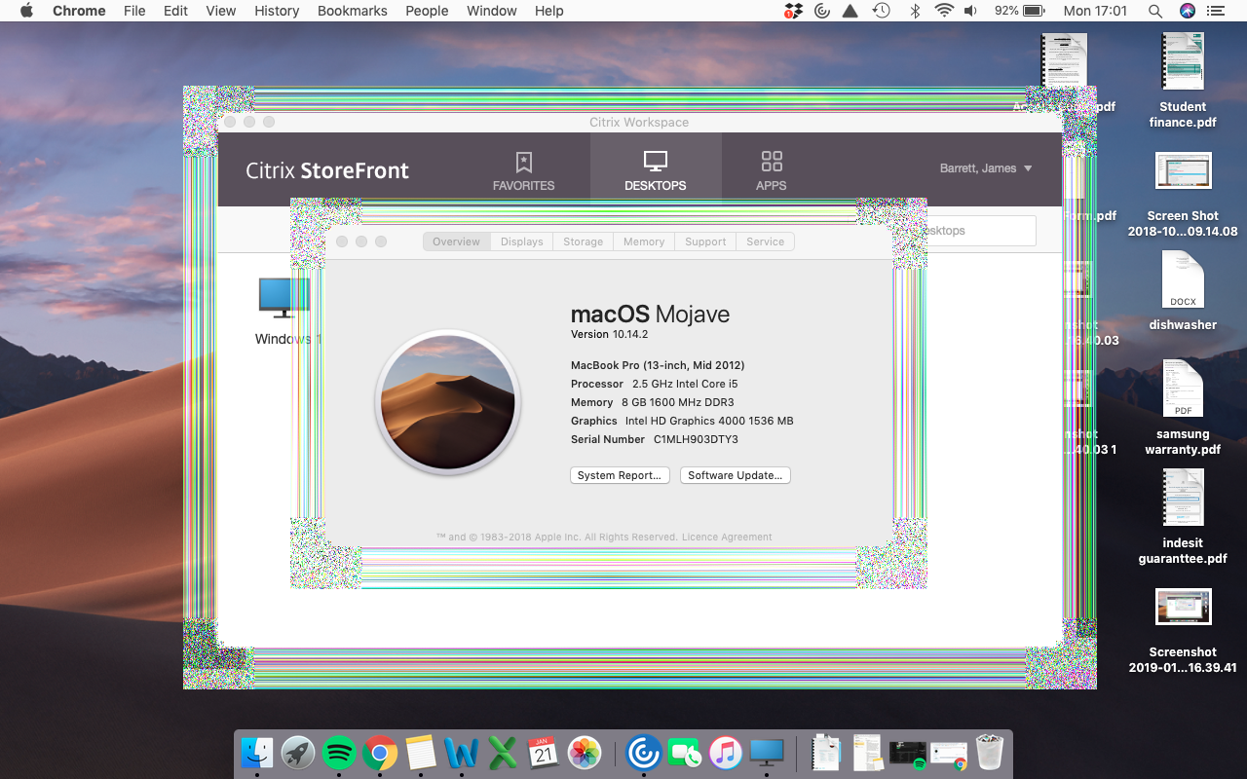
Task: Click the Mojave dune image in About window
Action: (x=448, y=402)
